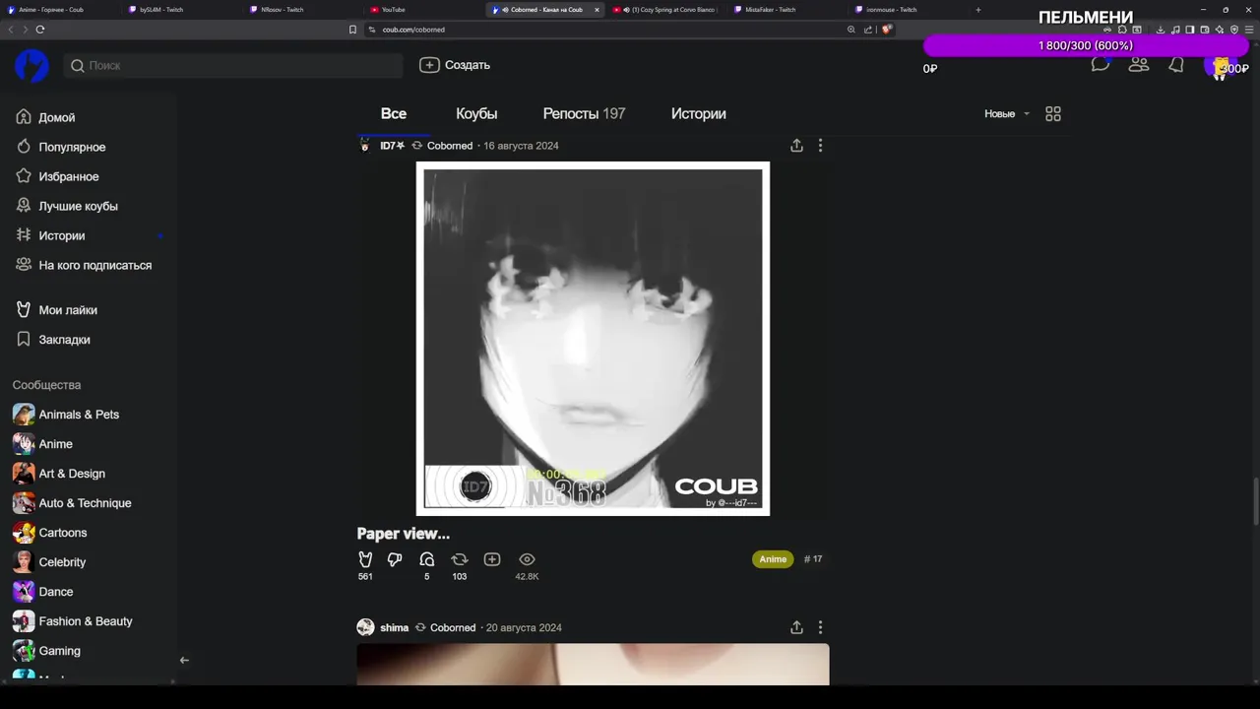This screenshot has width=1260, height=709.
Task: Open a new browser tab with plus
Action: 977,10
